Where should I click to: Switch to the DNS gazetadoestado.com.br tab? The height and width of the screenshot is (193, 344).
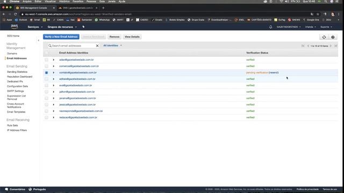[78, 8]
